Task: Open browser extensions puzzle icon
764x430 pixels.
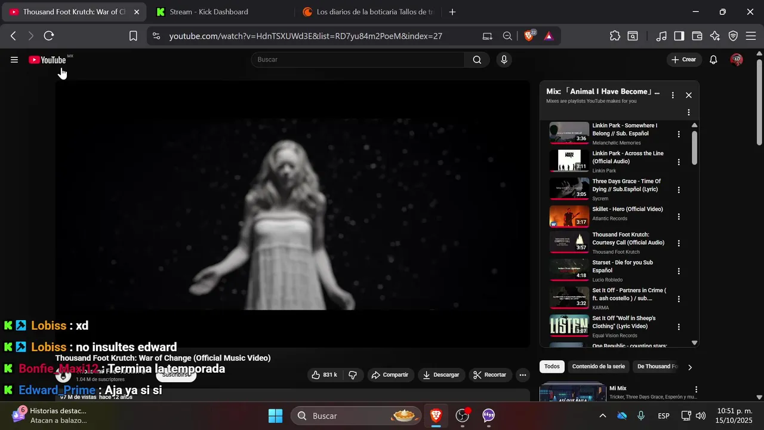Action: (615, 36)
